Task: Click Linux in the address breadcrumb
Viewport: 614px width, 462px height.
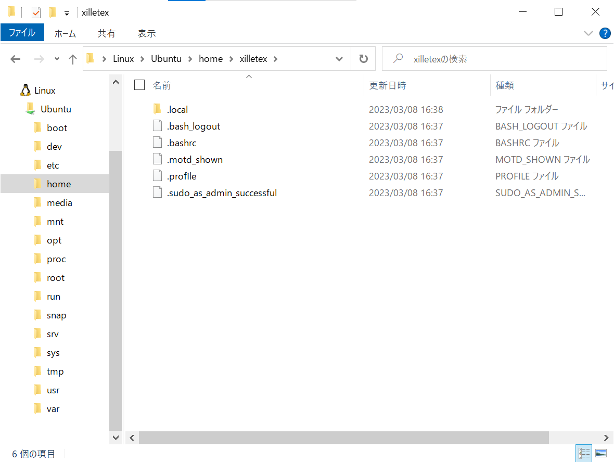Action: (123, 59)
